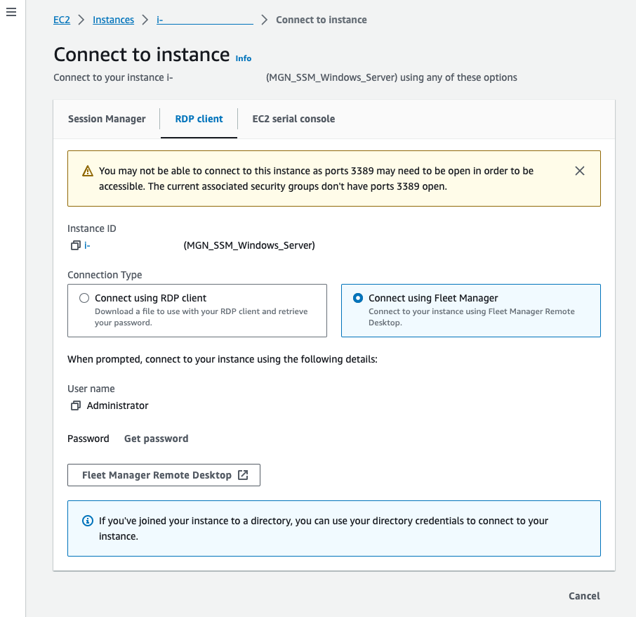
Task: Click the Cancel button
Action: point(583,595)
